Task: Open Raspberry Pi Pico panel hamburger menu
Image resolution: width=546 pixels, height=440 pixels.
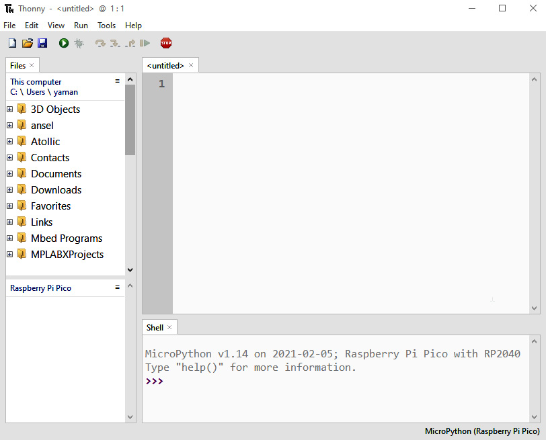Action: pyautogui.click(x=118, y=288)
